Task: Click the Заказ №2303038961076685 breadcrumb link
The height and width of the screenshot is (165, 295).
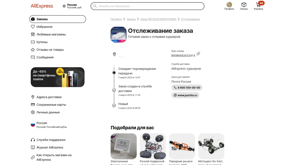Action: point(158,19)
